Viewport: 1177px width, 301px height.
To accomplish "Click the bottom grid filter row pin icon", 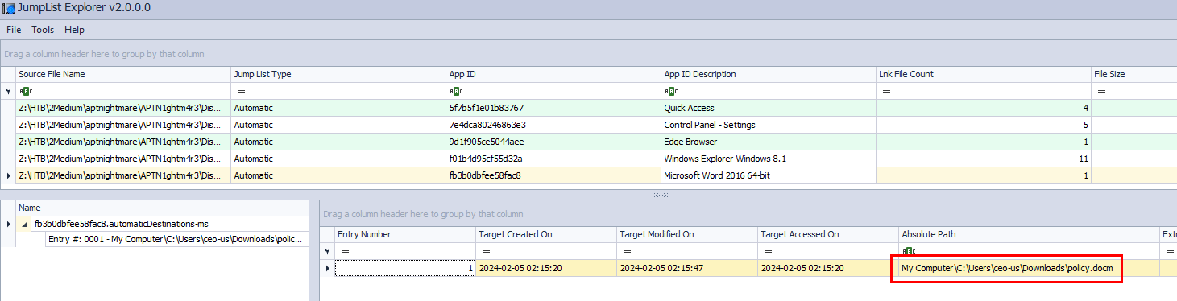I will coord(327,252).
